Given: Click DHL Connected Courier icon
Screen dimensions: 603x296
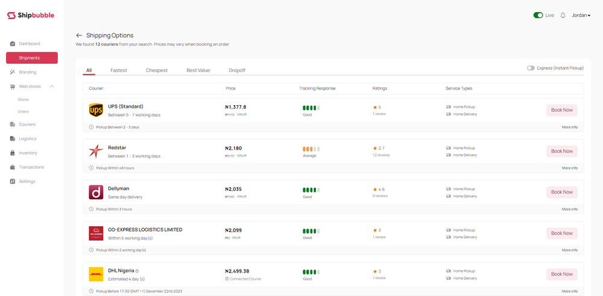Looking at the screenshot, I should (x=227, y=279).
